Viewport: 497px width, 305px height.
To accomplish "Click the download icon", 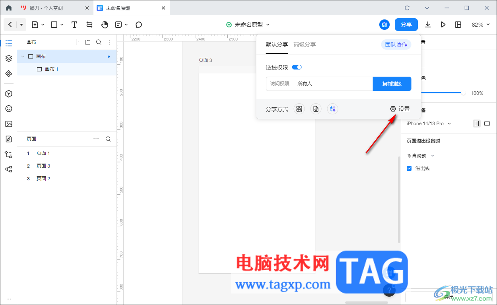I will (428, 25).
